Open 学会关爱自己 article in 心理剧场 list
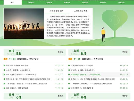This screenshot has width=134, height=101. click(x=82, y=88)
